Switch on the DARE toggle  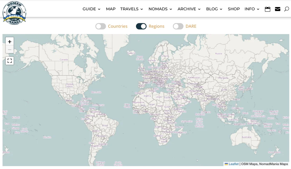pos(178,26)
